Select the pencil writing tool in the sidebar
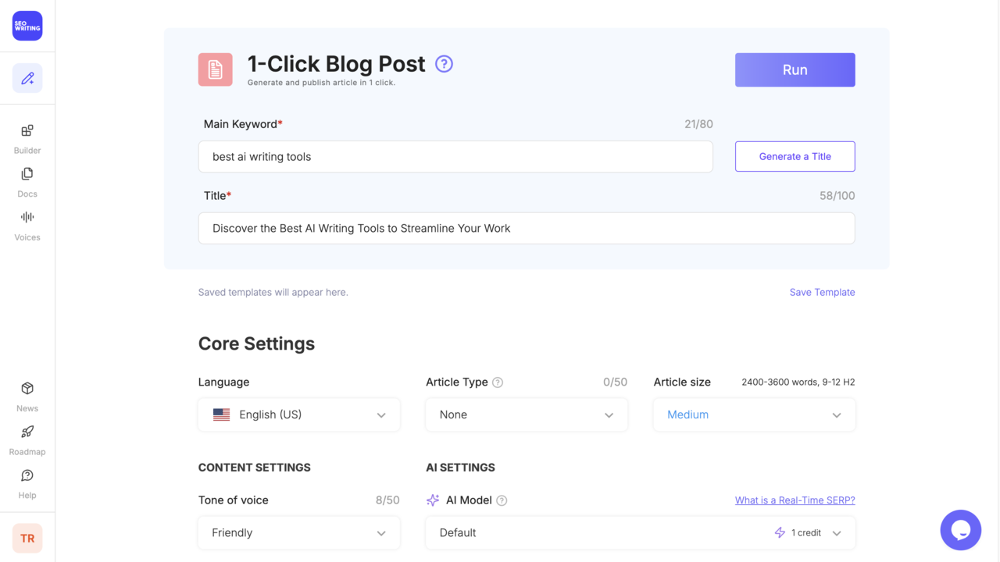 (27, 77)
